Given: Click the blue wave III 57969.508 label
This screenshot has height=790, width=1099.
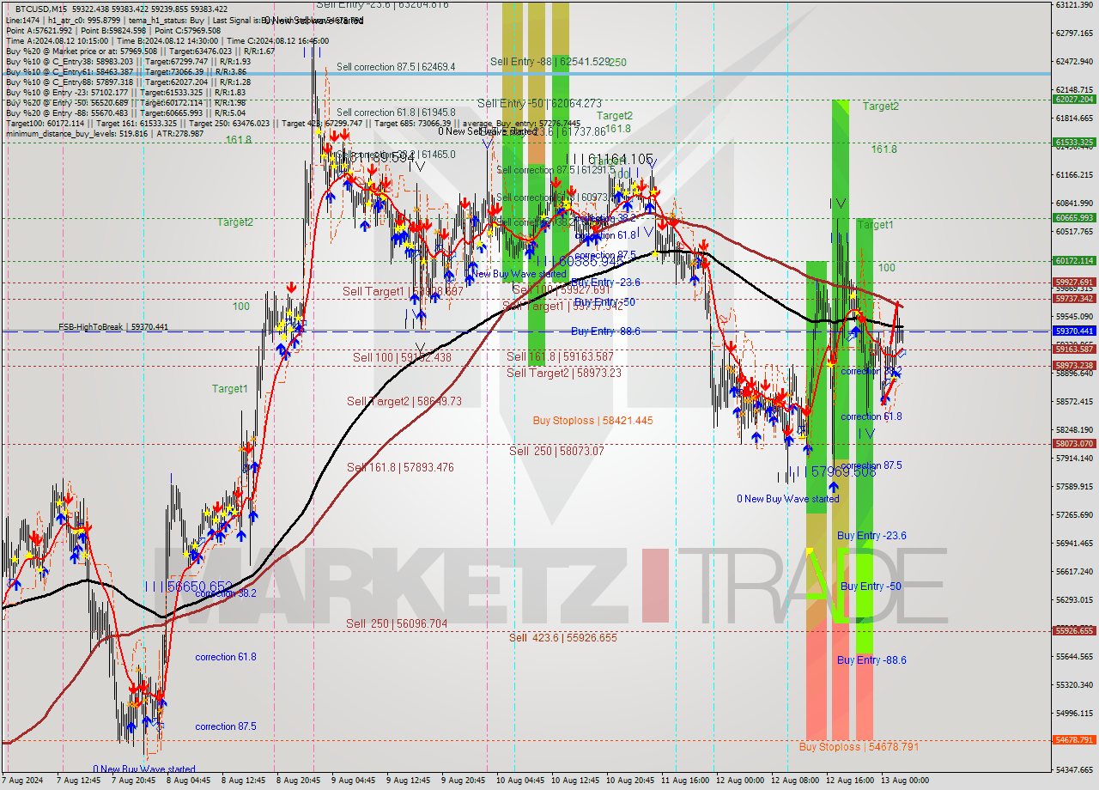Looking at the screenshot, I should click(x=831, y=472).
